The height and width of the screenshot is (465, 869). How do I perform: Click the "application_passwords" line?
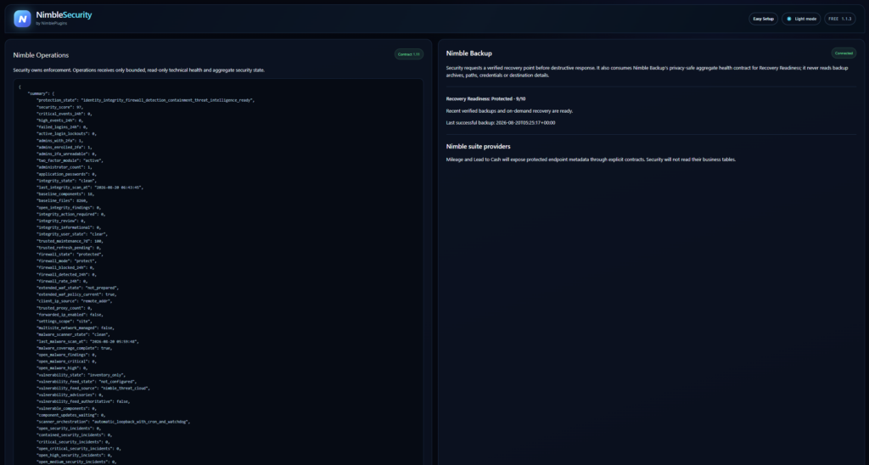66,174
